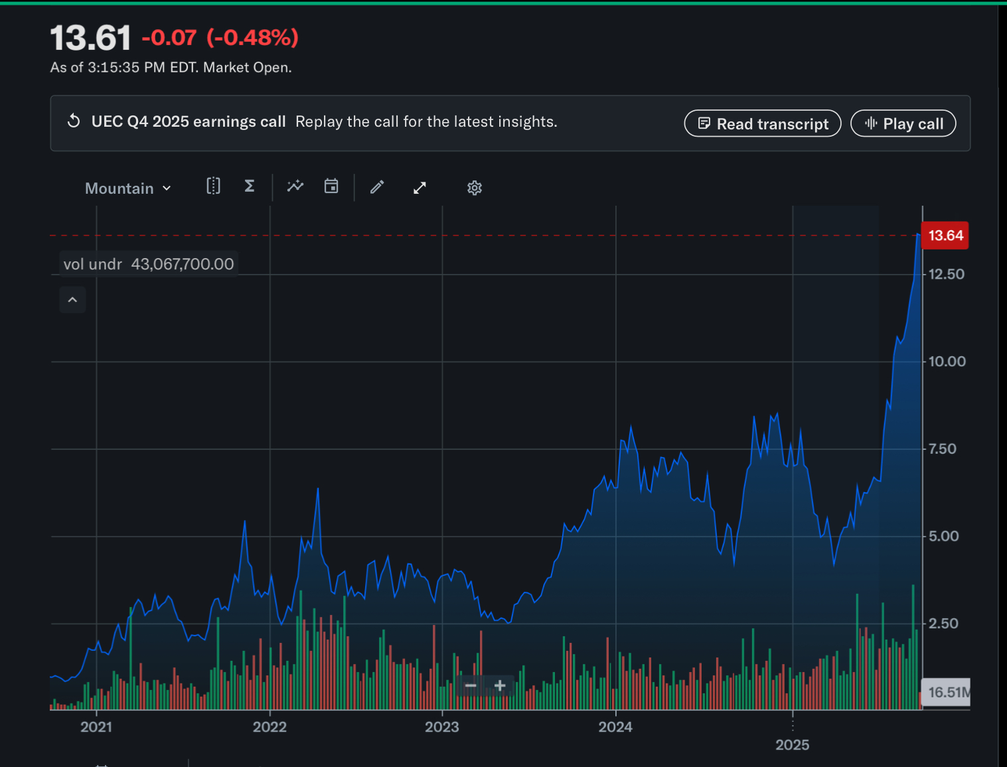This screenshot has width=1007, height=767.
Task: Click the 12.50 price axis label
Action: [946, 274]
